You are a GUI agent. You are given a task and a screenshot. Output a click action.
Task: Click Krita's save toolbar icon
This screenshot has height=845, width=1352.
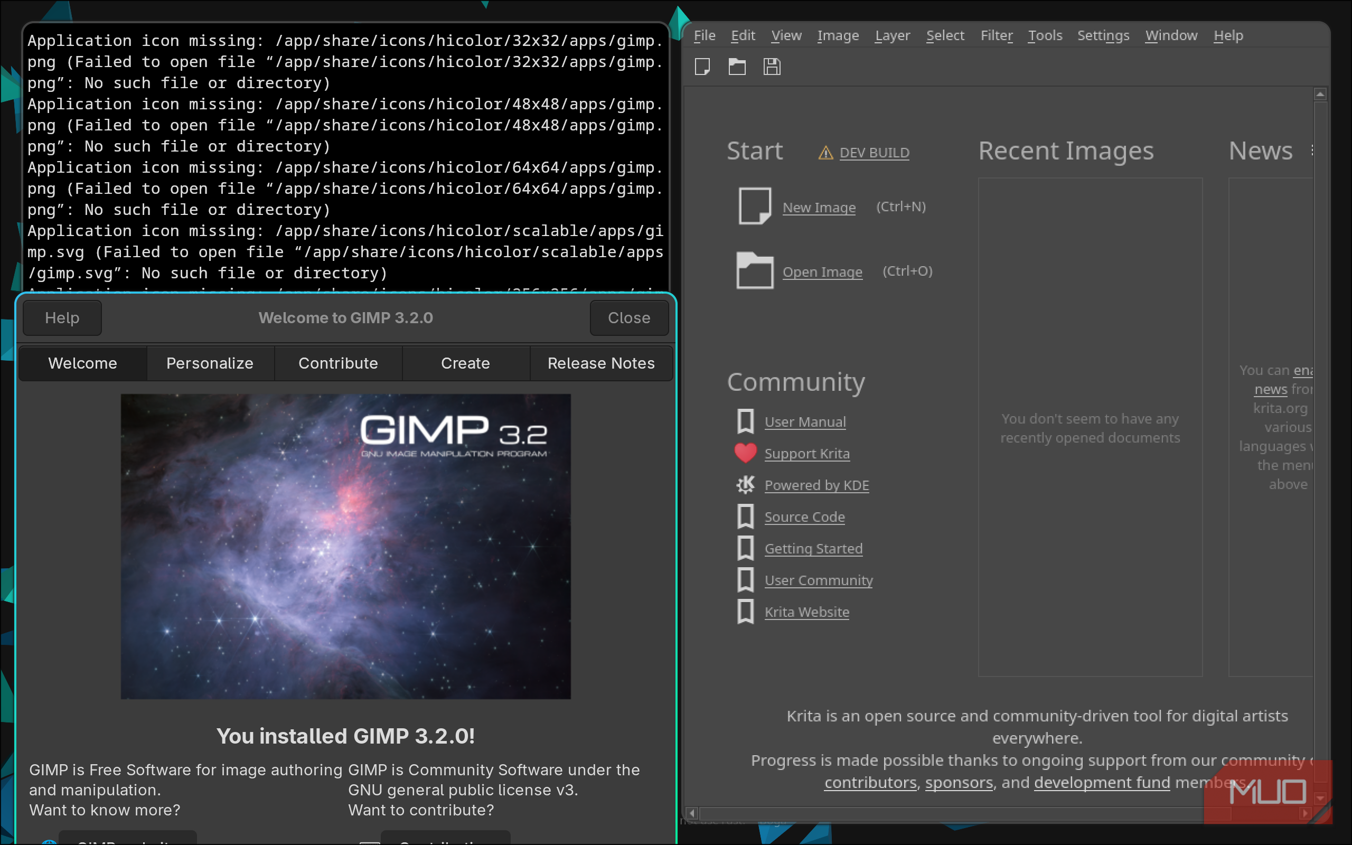(x=772, y=67)
